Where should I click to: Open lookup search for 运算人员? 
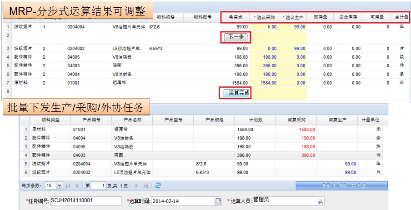click(x=320, y=201)
